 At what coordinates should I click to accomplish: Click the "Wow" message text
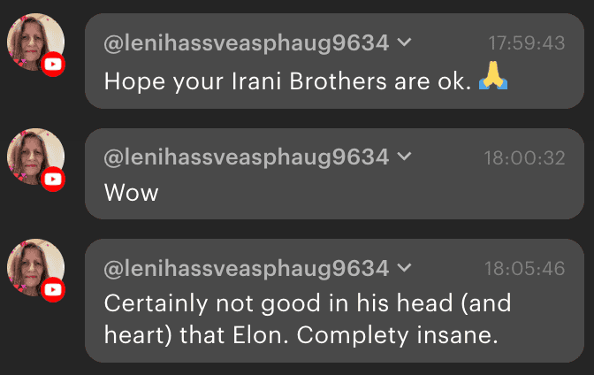point(131,192)
